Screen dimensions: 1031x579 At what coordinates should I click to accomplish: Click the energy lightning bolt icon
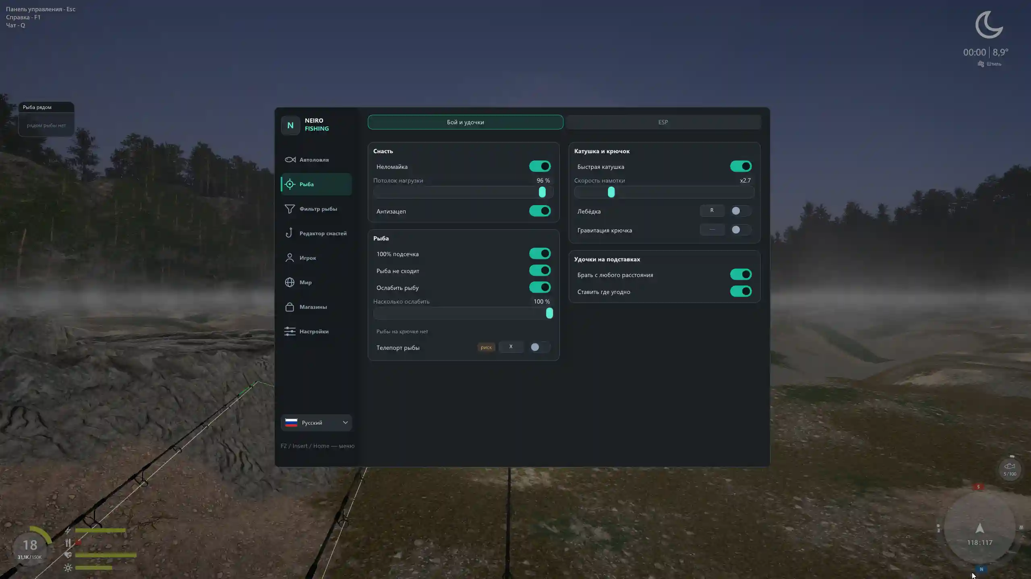pos(68,530)
